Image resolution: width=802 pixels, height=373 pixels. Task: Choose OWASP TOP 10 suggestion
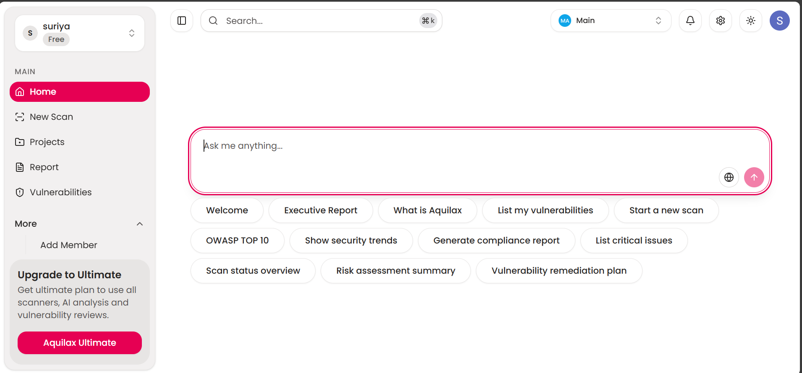coord(238,241)
